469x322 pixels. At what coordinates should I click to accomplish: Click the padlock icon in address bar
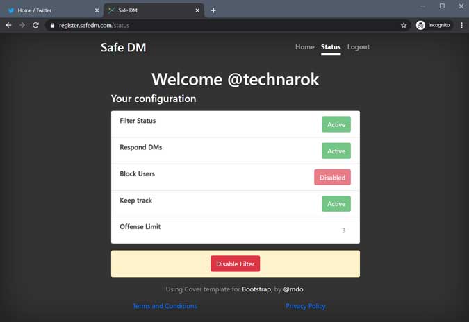point(52,26)
